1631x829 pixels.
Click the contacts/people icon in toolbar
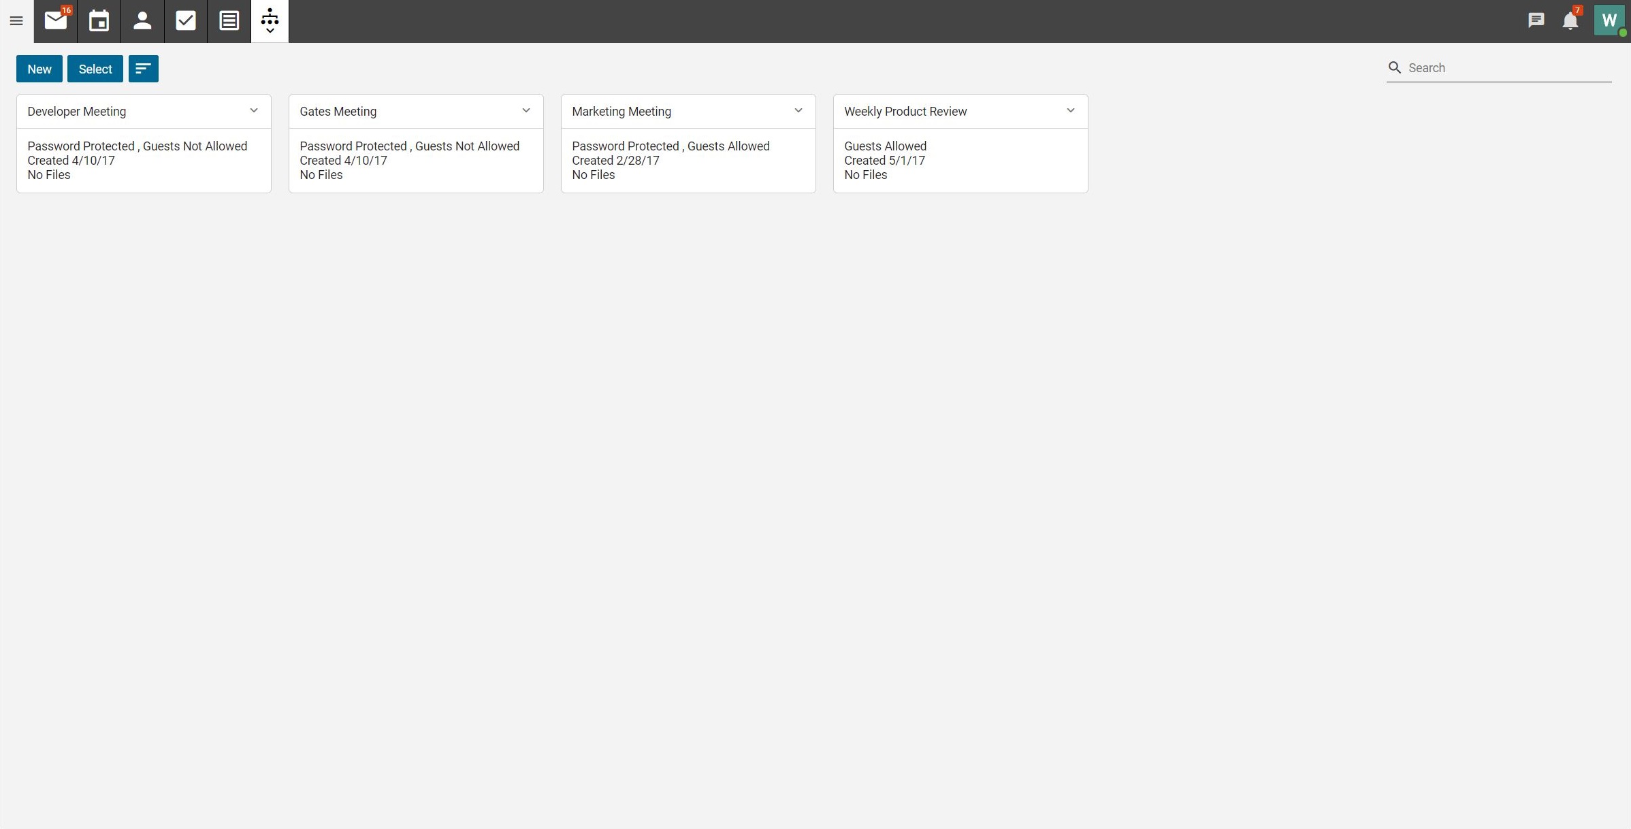tap(142, 19)
